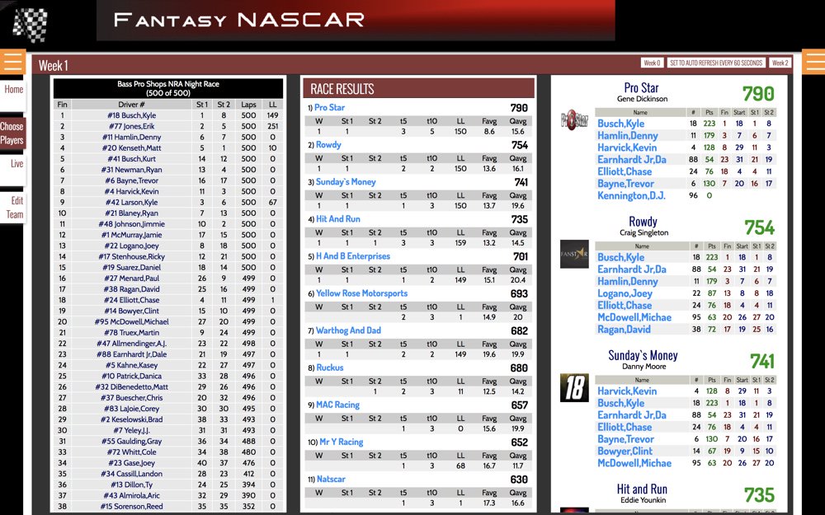Select Logano,Joey on Rowdy roster
Viewport: 825px width, 515px height.
625,294
